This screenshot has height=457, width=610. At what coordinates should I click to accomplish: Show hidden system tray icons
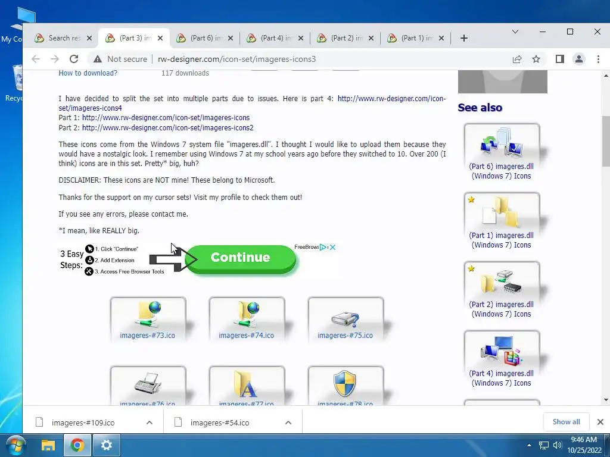pos(529,445)
